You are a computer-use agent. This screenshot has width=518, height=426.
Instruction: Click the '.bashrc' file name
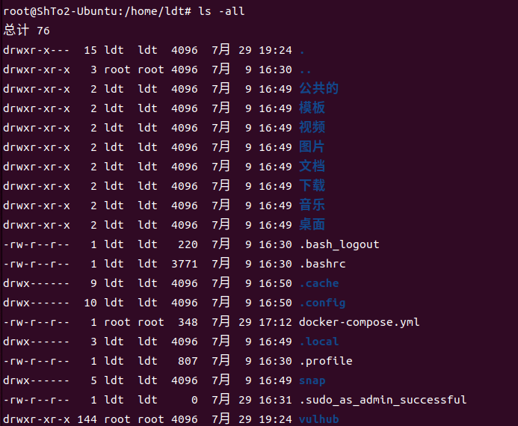322,264
